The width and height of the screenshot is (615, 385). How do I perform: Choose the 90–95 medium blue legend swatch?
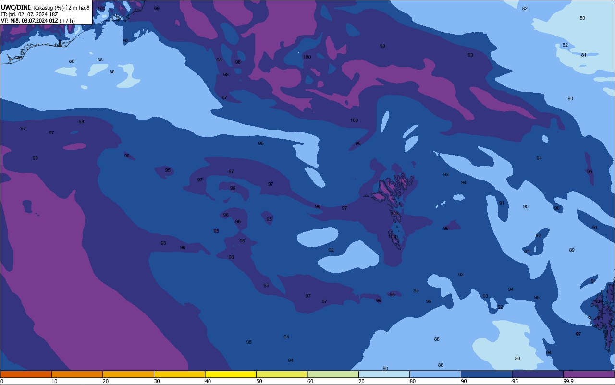point(486,374)
